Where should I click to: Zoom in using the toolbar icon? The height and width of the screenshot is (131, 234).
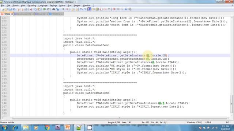click(x=63, y=9)
